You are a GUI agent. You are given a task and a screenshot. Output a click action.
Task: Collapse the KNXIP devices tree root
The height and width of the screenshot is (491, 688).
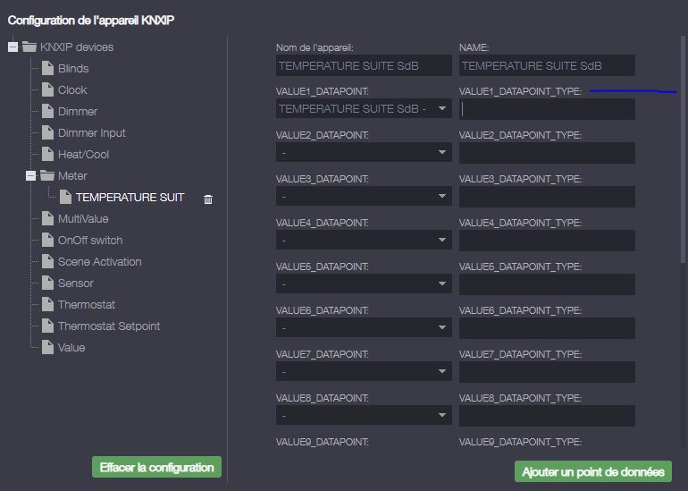click(x=13, y=47)
